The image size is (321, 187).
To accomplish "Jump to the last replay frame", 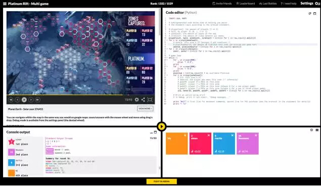I will 37,100.
